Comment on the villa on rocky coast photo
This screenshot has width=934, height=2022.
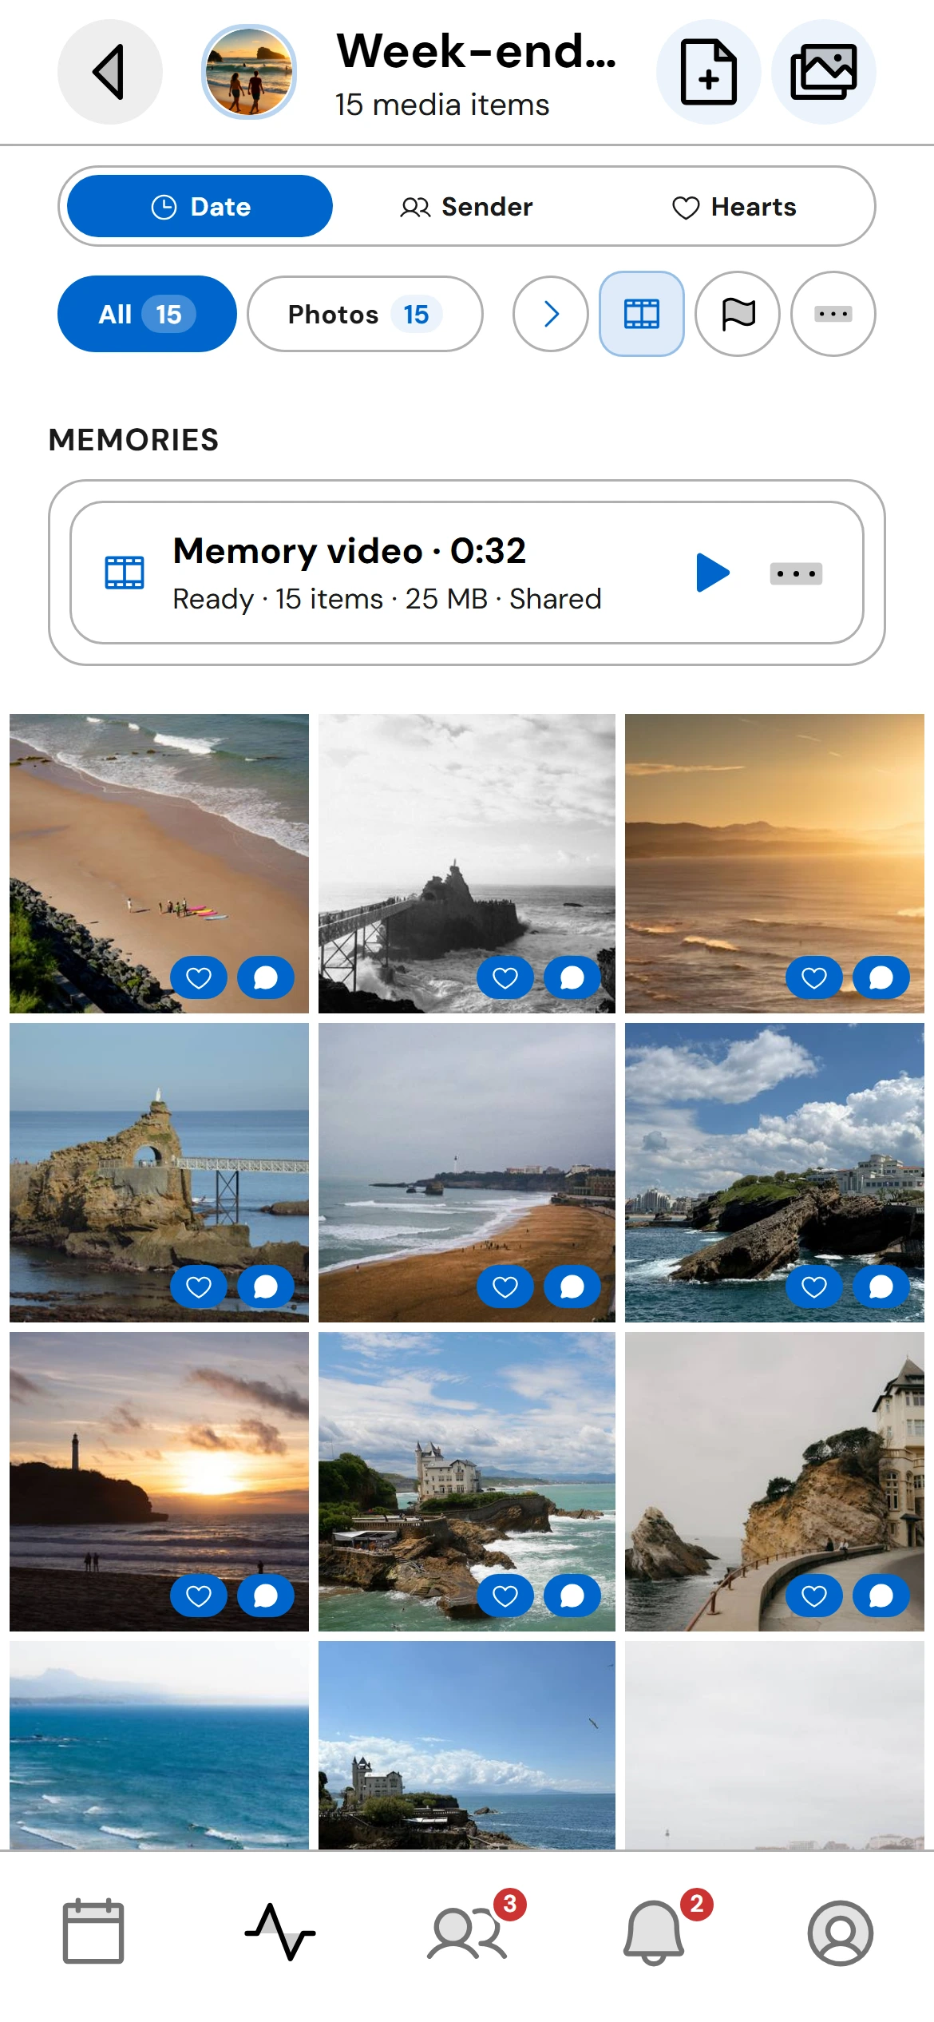coord(572,1596)
